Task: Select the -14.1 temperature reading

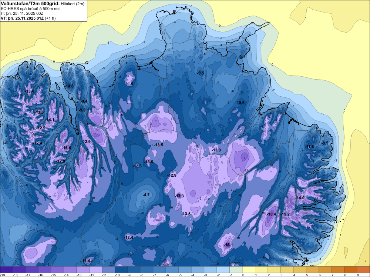Action: 50,120
